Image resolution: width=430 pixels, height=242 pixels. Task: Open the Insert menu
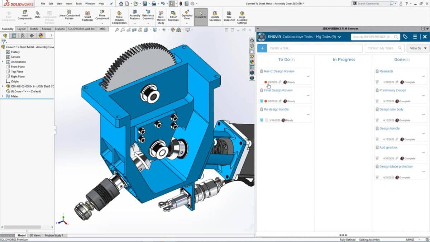pyautogui.click(x=69, y=3)
